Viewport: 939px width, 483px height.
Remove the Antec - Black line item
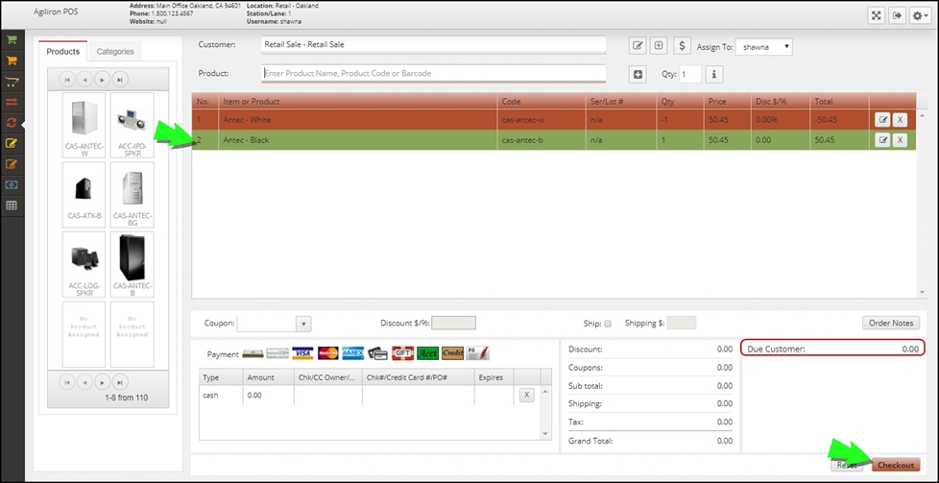pyautogui.click(x=900, y=140)
